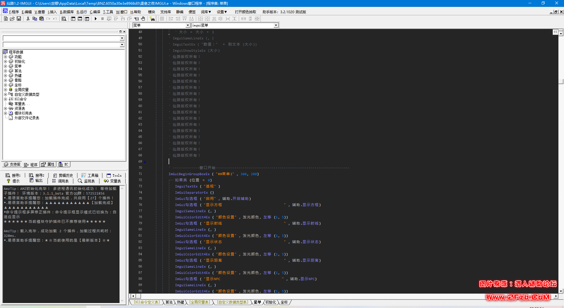
Task: Select the hand pan tool
Action: pyautogui.click(x=143, y=19)
